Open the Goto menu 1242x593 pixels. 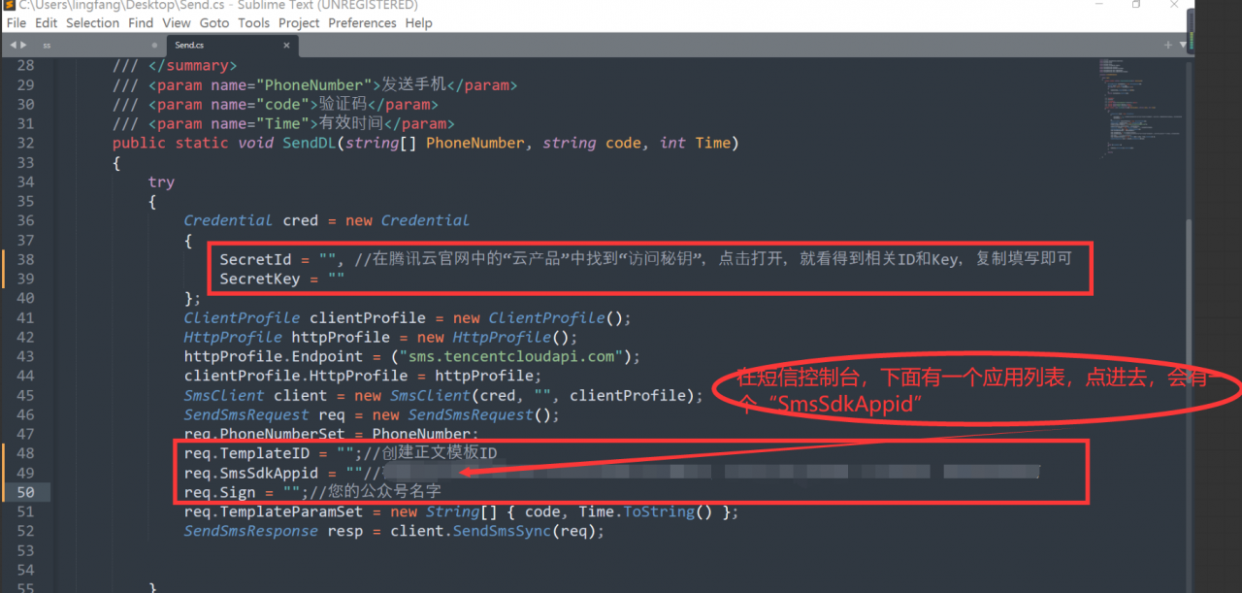214,23
